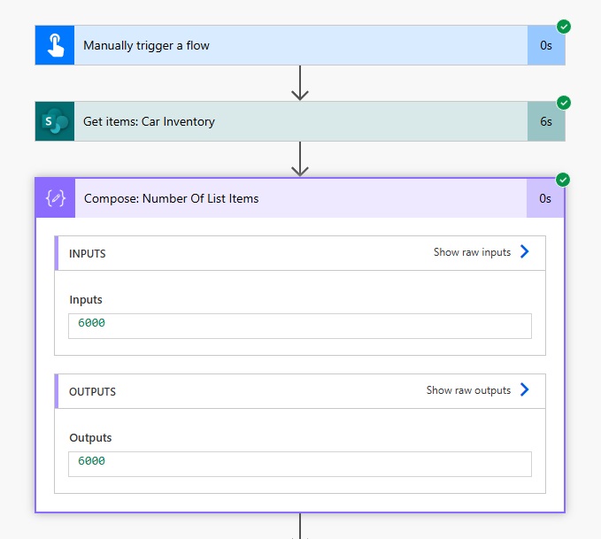The width and height of the screenshot is (601, 539).
Task: Expand the Get items: Car Inventory step
Action: click(300, 121)
